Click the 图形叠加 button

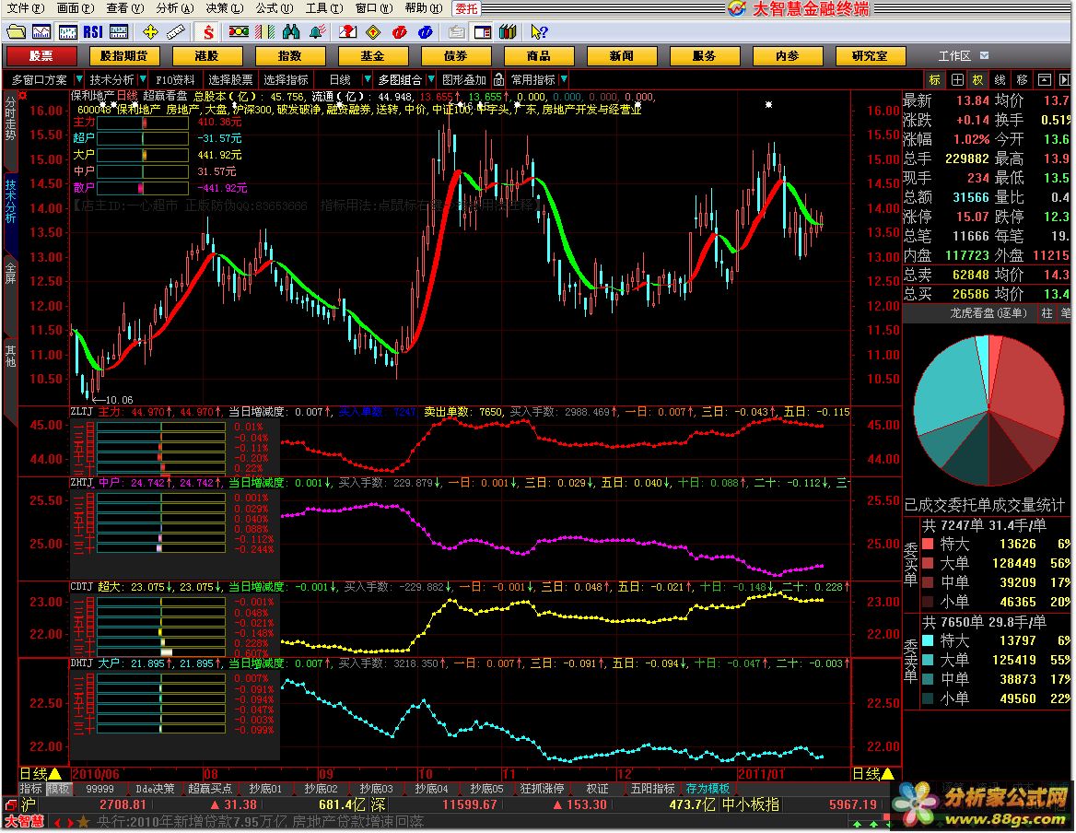[464, 79]
